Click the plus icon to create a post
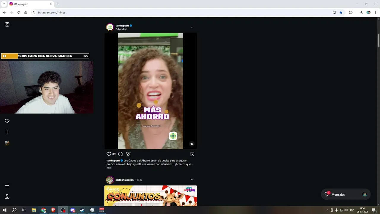Screen dimensions: 380x214 [7, 132]
